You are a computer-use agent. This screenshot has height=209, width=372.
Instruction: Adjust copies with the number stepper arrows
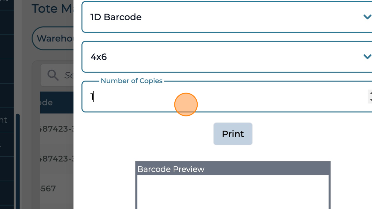[x=370, y=97]
